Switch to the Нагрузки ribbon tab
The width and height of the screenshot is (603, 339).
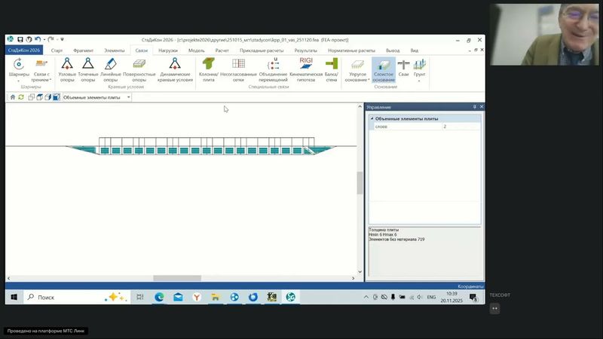(167, 50)
